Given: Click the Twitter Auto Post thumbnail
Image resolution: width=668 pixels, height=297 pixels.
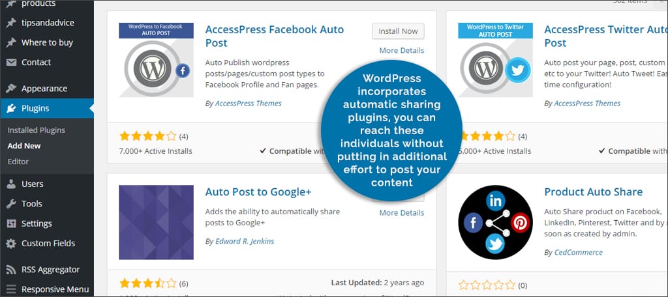Looking at the screenshot, I should [495, 60].
